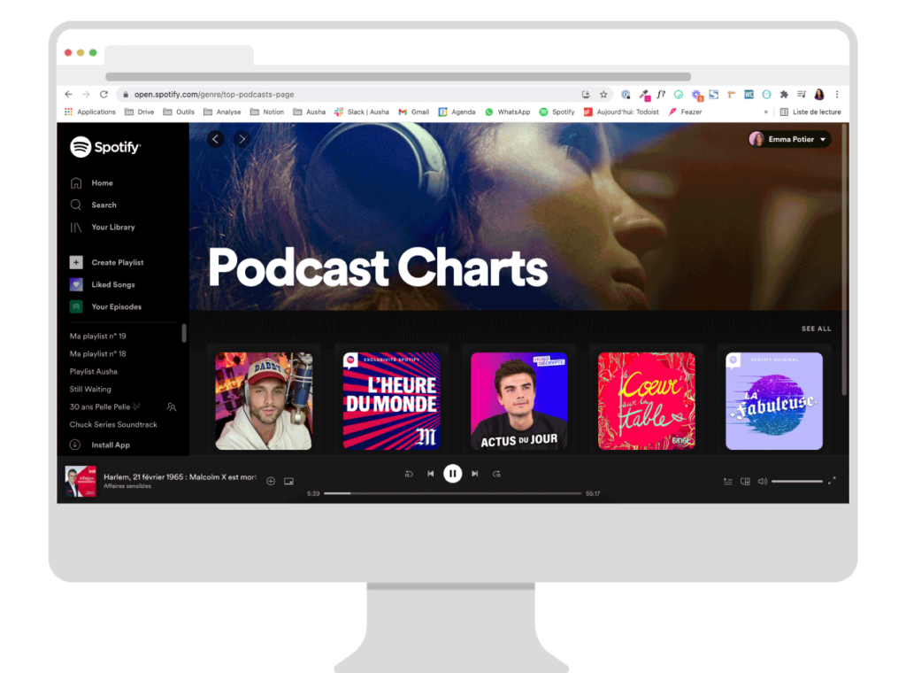This screenshot has width=906, height=673.
Task: Click the now playing cover thumbnail
Action: pos(81,481)
